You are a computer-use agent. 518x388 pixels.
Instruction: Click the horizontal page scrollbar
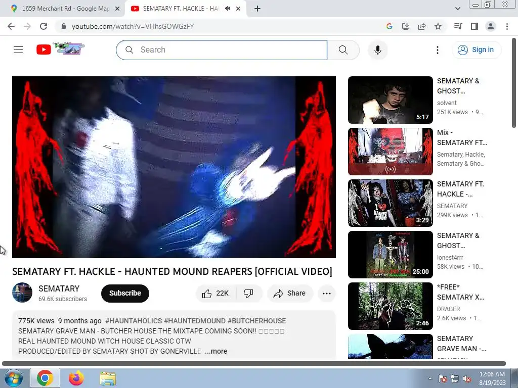[254, 363]
